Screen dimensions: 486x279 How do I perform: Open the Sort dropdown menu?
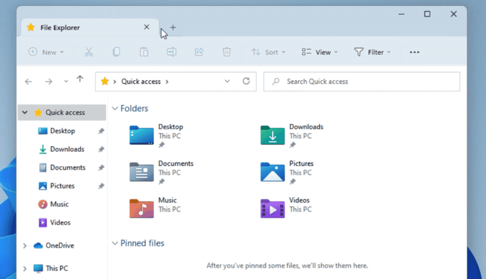[x=268, y=52]
